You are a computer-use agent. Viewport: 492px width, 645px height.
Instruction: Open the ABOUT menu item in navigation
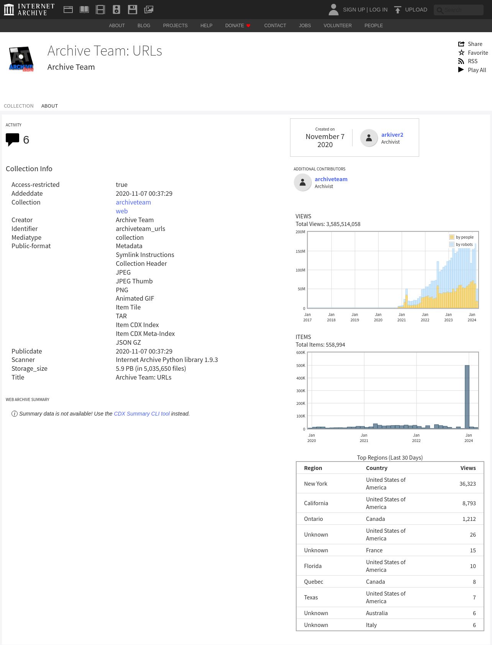click(117, 26)
